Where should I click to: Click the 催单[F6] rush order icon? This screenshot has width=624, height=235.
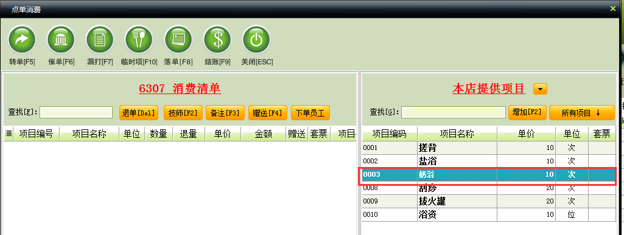pos(61,39)
